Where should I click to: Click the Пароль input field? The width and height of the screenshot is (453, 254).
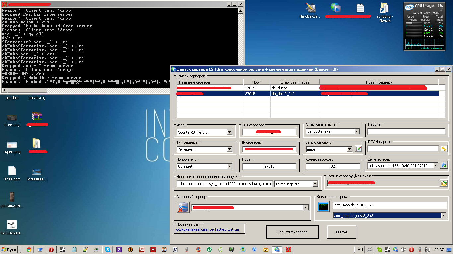(407, 131)
